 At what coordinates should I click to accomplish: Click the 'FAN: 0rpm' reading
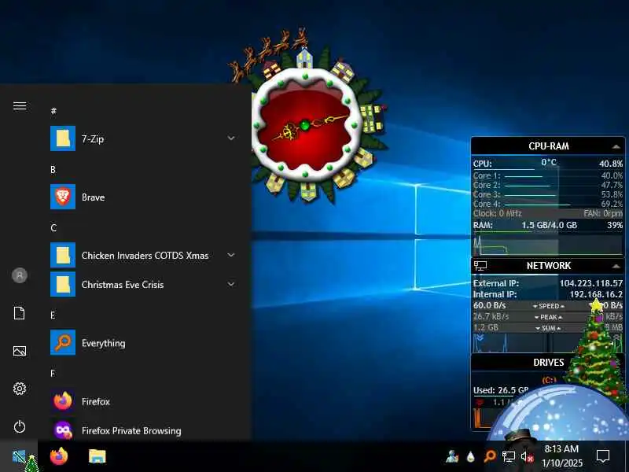(x=603, y=213)
